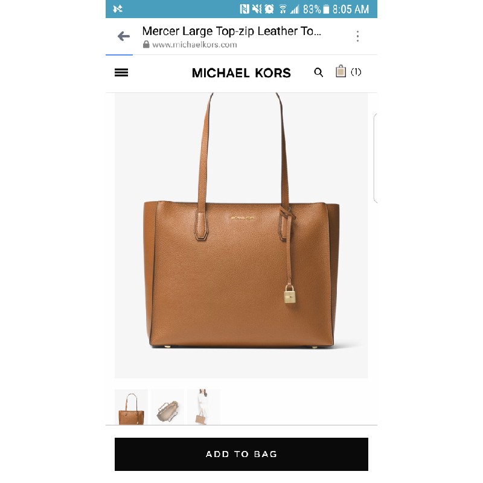
Task: Tap the main tan tote product image
Action: click(x=241, y=235)
